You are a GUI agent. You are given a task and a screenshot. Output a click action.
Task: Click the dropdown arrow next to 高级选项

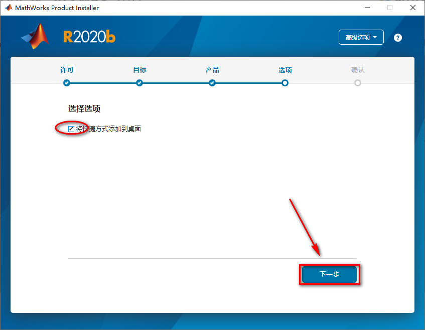click(375, 37)
